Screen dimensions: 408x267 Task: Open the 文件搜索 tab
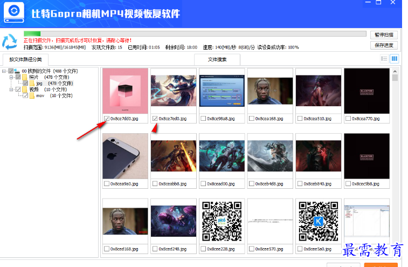[217, 60]
